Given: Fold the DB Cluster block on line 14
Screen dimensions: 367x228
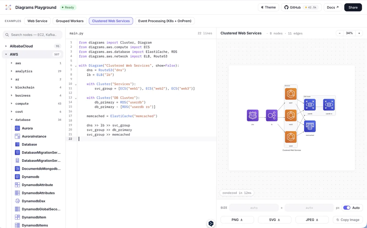Looking at the screenshot, I should point(76,98).
